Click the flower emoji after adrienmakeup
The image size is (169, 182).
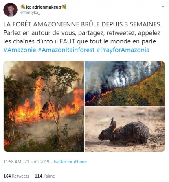[x=64, y=7]
